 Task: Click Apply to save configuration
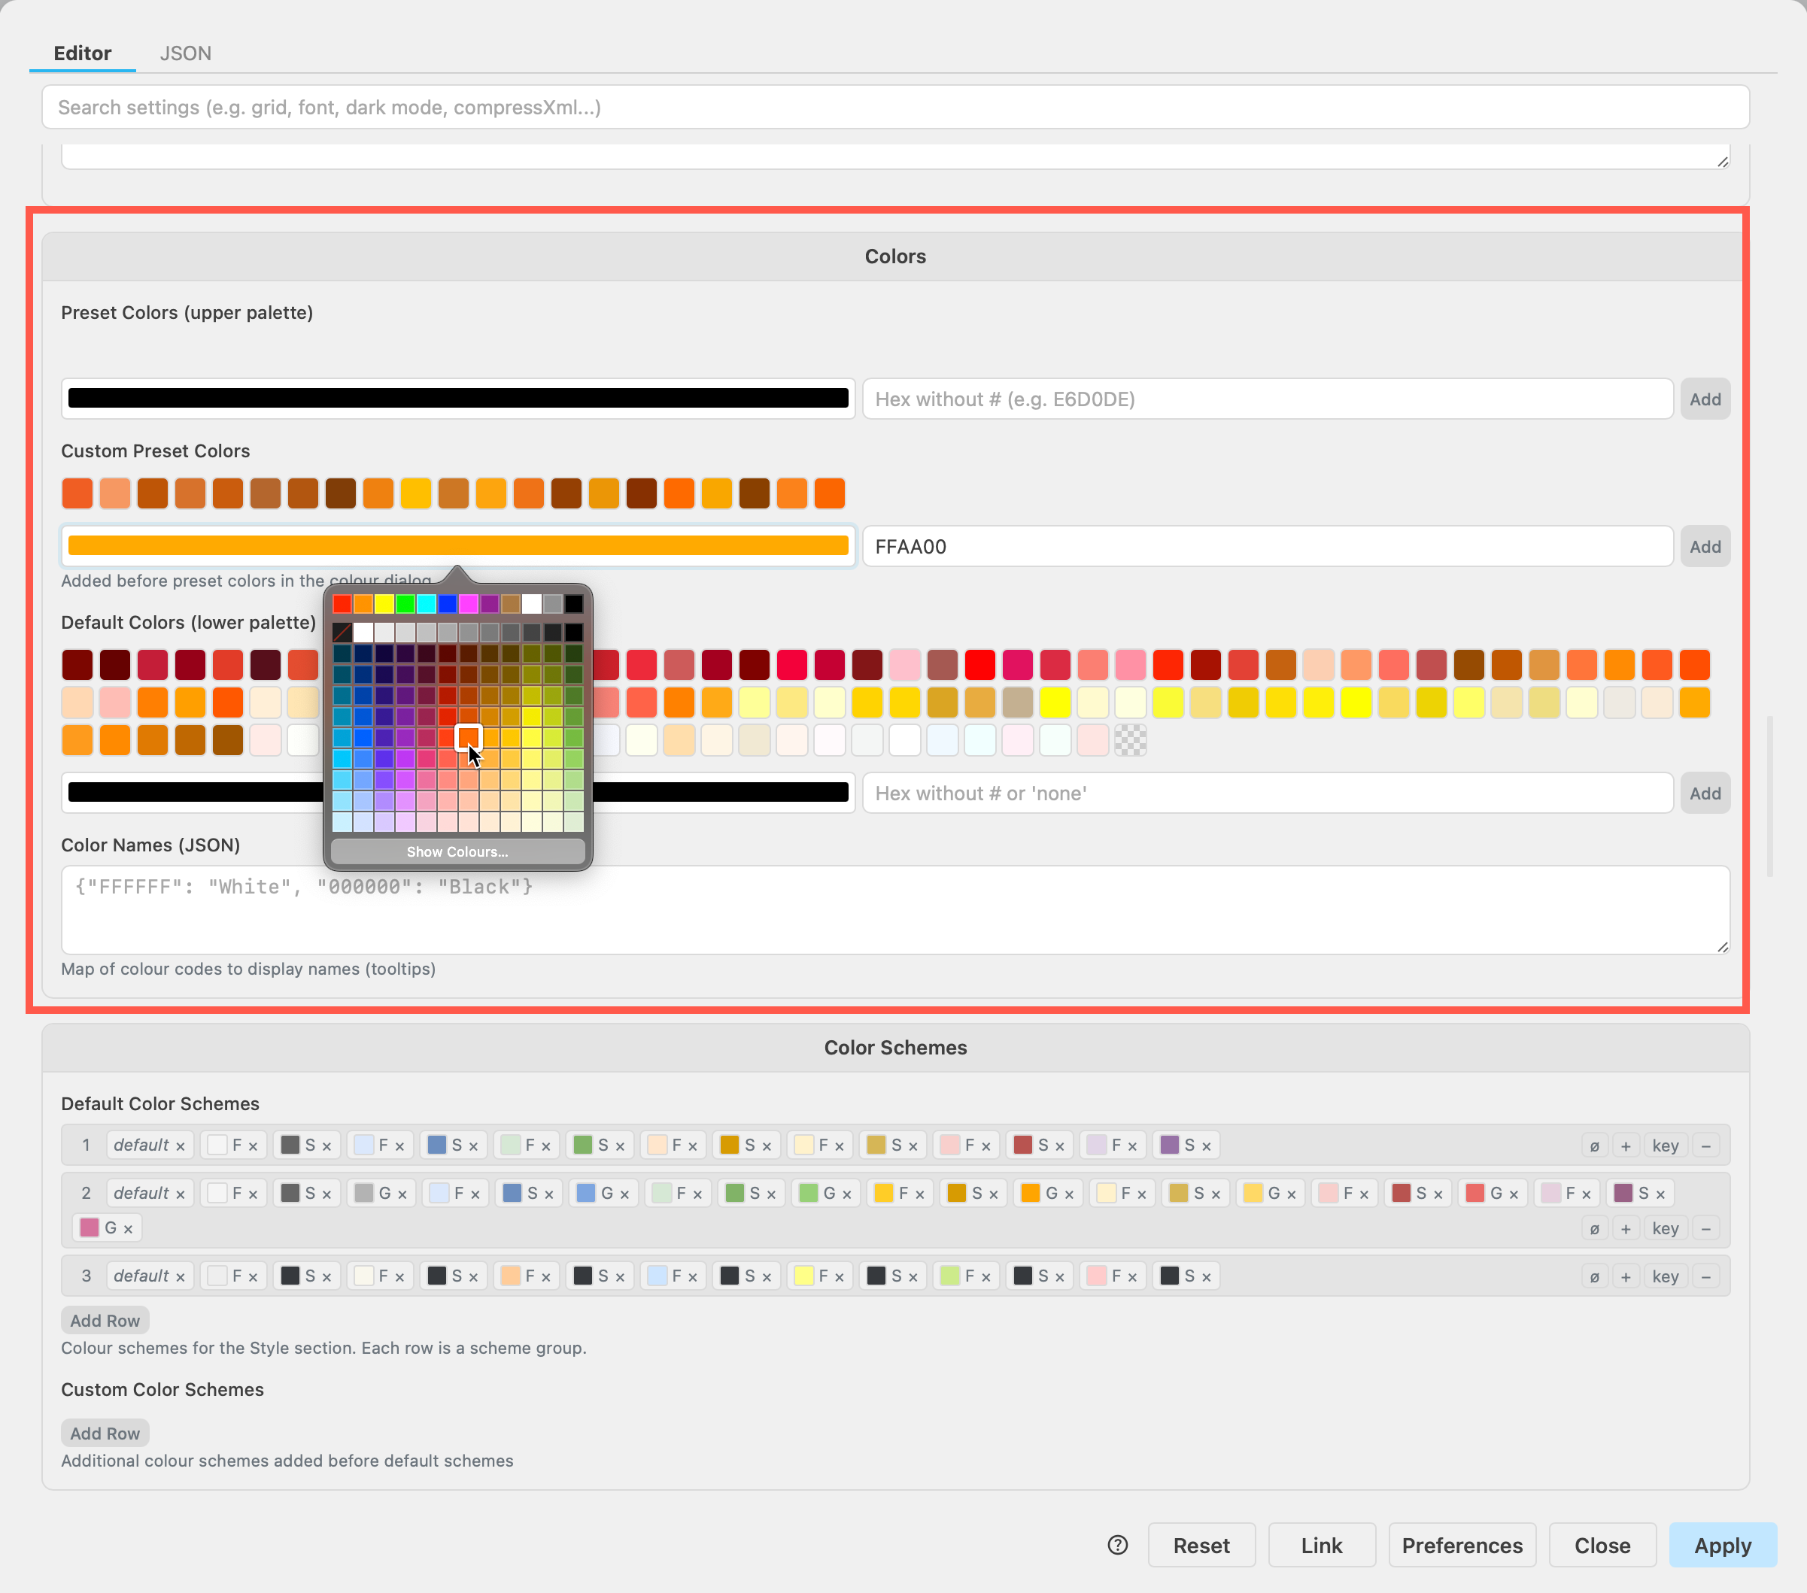tap(1723, 1546)
